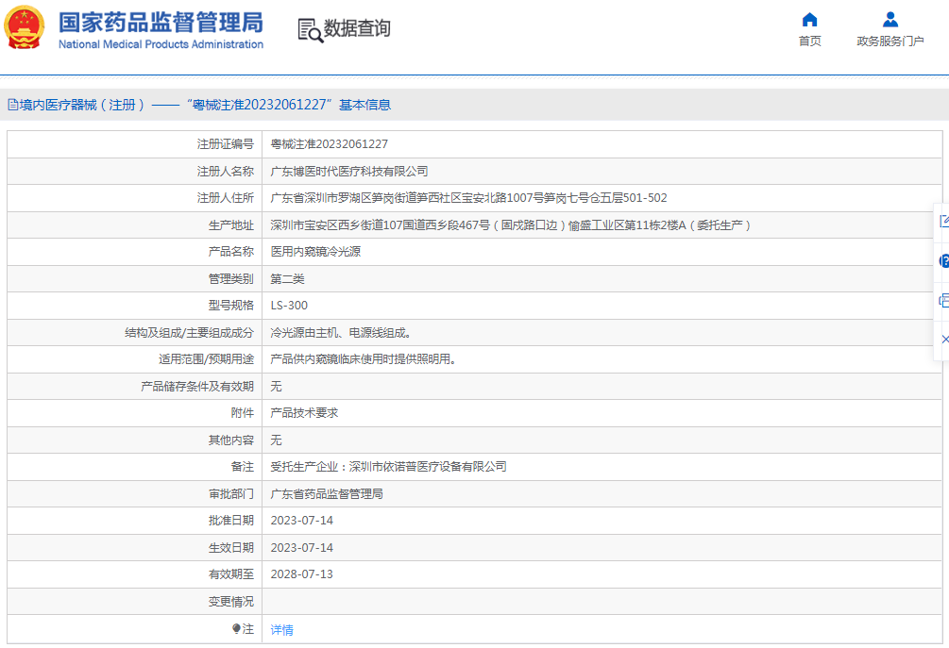Click the 适用范围/预期用途 label
Image resolution: width=949 pixels, height=648 pixels.
207,359
